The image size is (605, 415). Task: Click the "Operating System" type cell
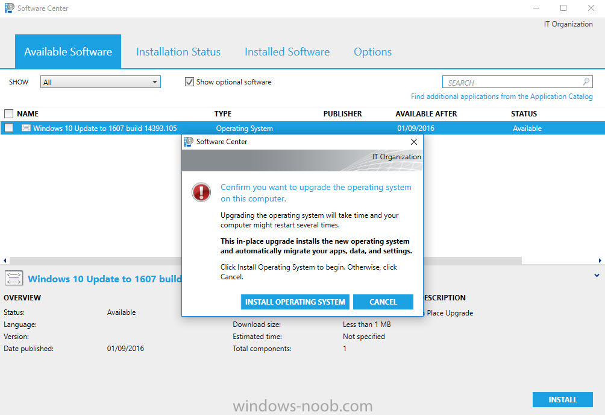pos(244,128)
